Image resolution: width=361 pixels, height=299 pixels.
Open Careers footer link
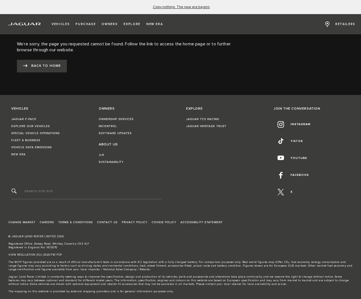coord(47,222)
